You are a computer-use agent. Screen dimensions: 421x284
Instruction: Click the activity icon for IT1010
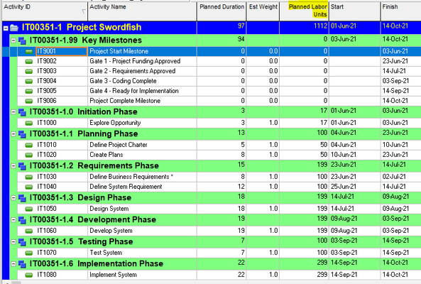(28, 146)
